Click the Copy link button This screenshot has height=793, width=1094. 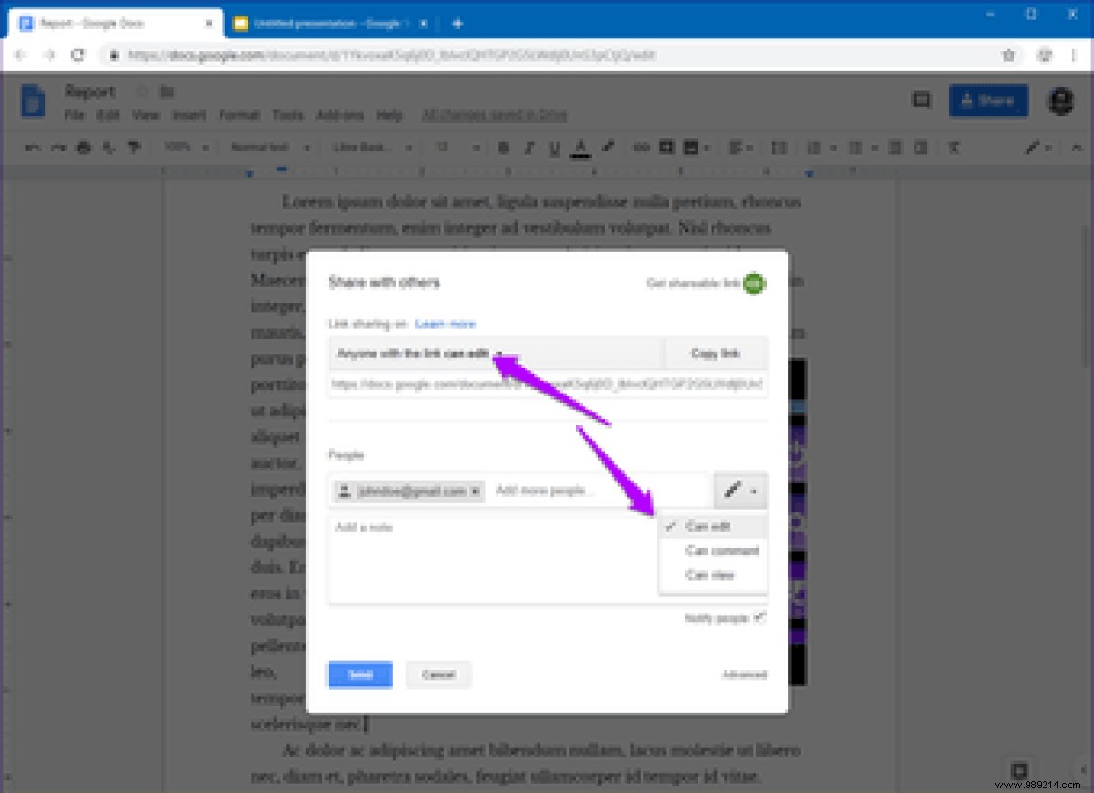coord(713,353)
